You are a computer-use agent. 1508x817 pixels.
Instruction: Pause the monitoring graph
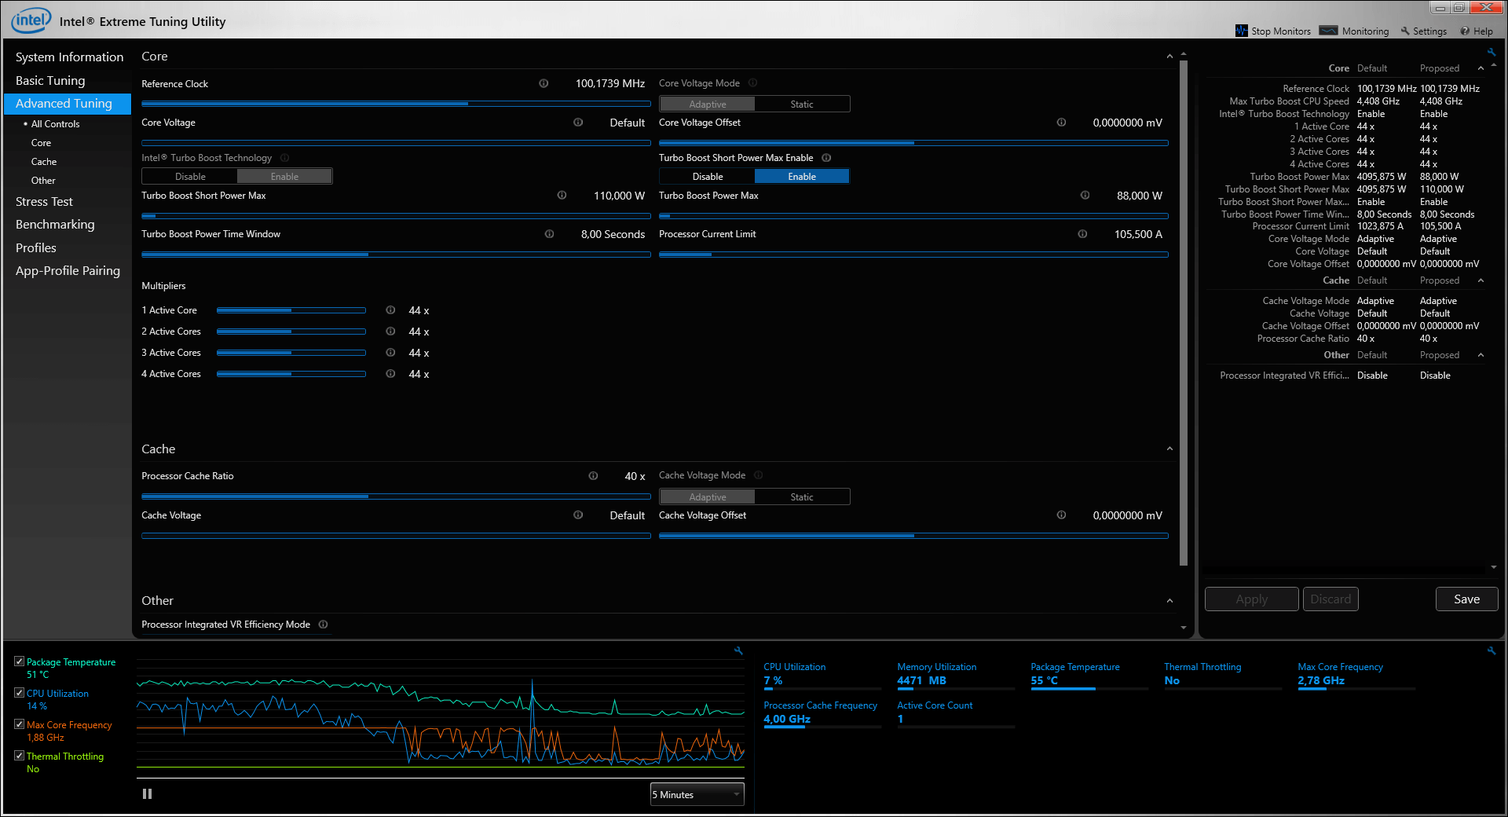pos(147,794)
